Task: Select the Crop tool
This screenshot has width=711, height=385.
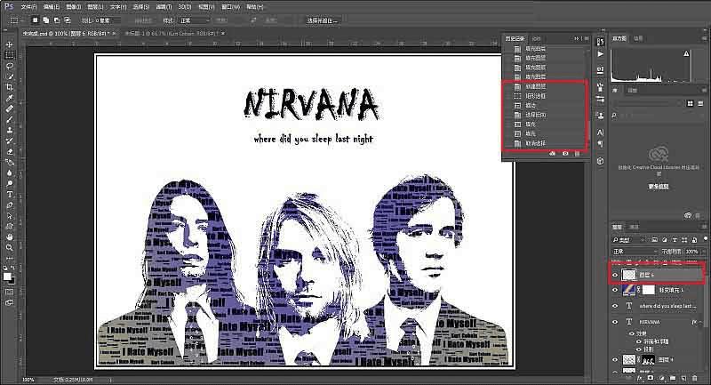Action: (x=9, y=87)
